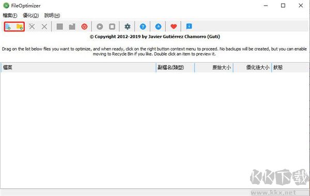Screen dimensions: 310x196
Task: Sort list by 優化後大小 column header
Action: point(253,68)
